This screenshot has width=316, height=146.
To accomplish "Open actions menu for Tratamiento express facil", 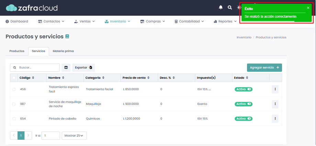I will coord(275,89).
